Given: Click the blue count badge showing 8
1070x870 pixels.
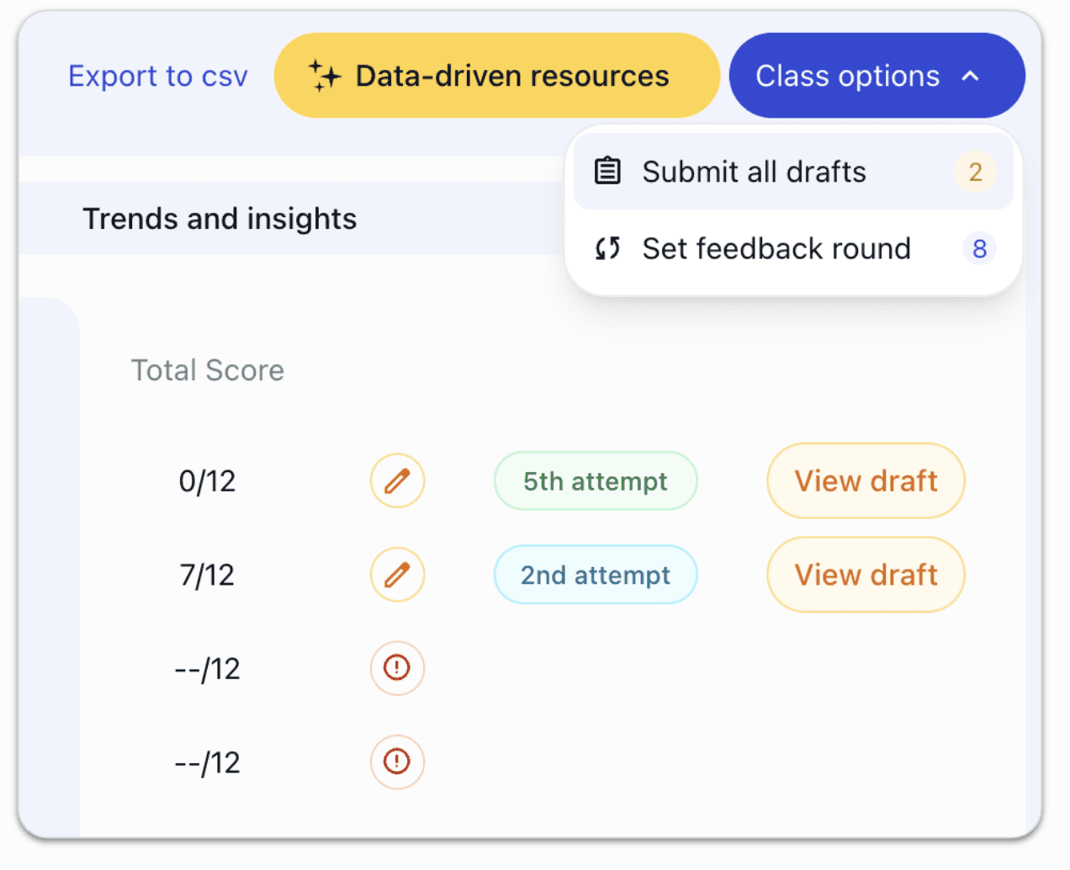Looking at the screenshot, I should point(979,249).
